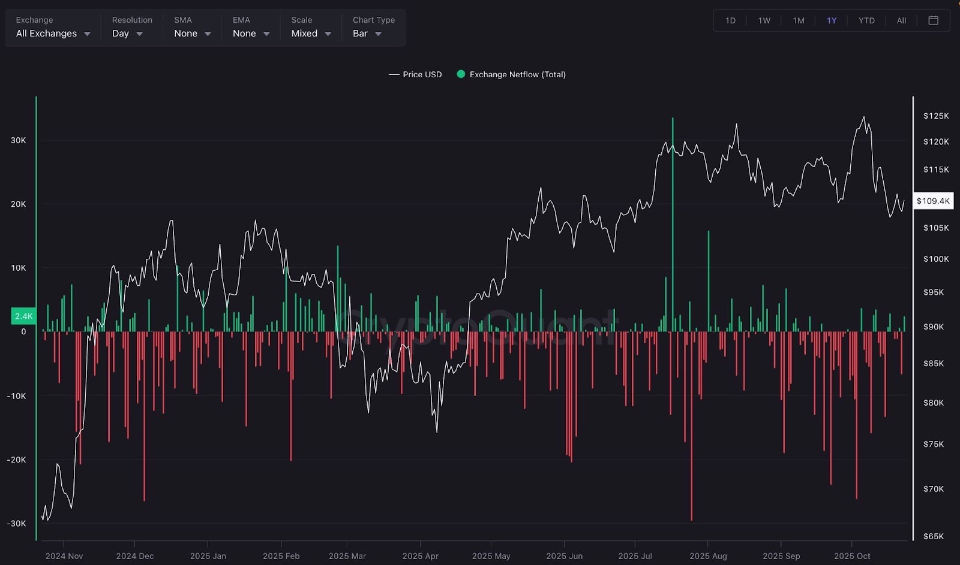Open the SMA None dropdown

click(192, 34)
